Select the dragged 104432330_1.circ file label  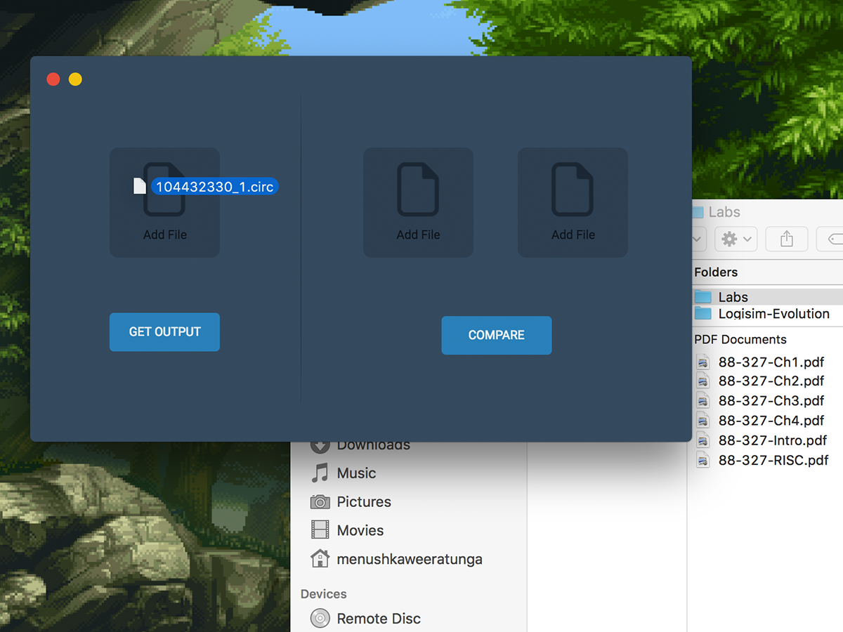[x=214, y=187]
